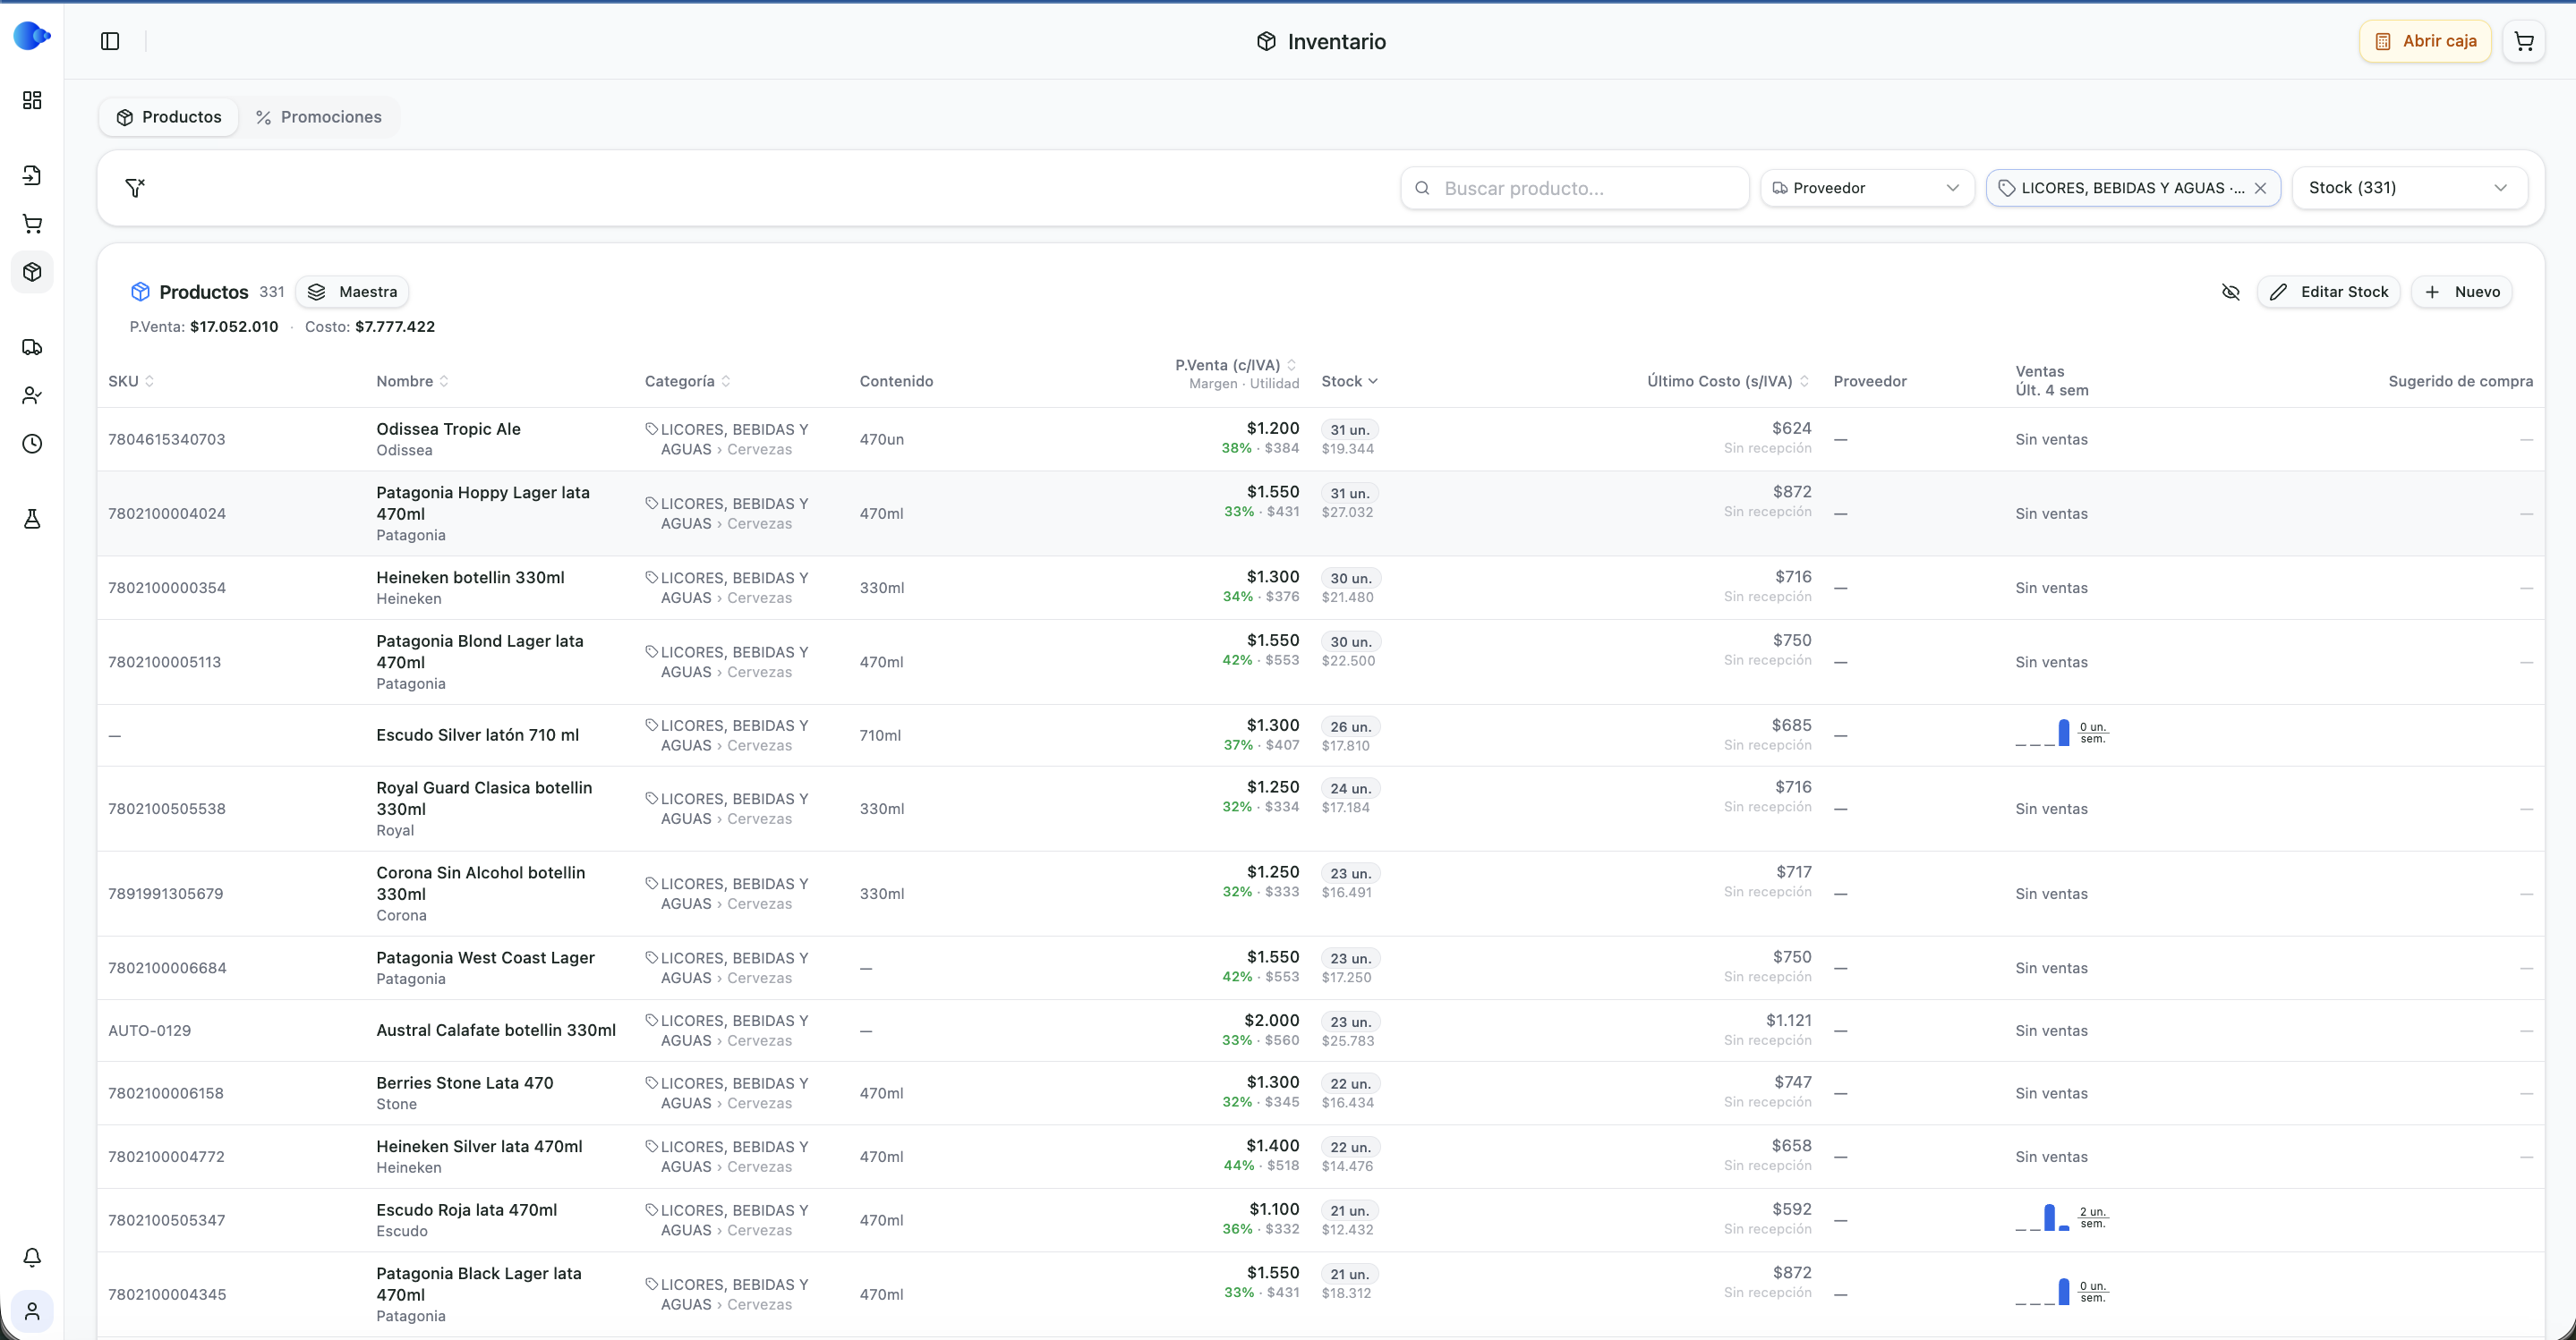
Task: Sort by P.Venta (c/IVA) column header
Action: coord(1236,365)
